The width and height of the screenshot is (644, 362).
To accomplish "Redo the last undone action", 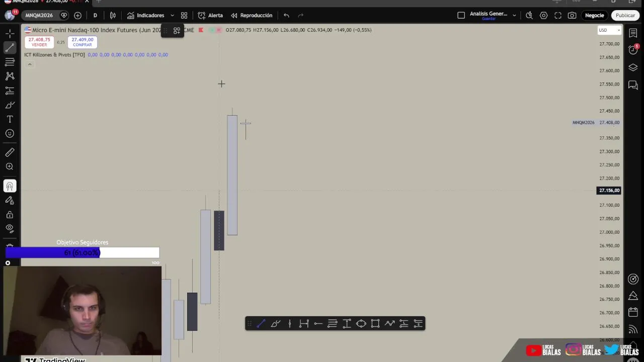I will pyautogui.click(x=300, y=16).
